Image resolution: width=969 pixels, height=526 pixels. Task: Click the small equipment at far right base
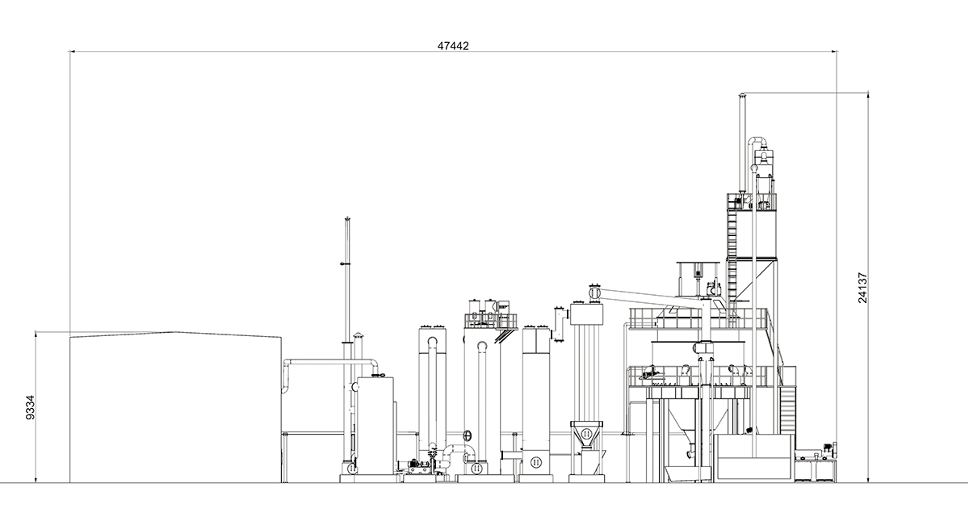[817, 465]
